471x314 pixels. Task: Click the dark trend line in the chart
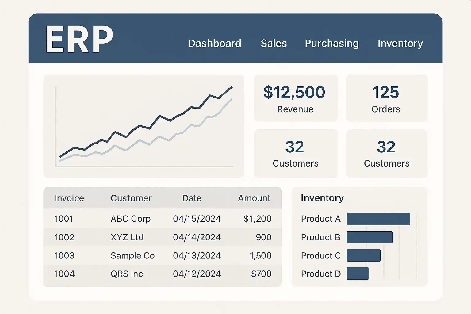pos(159,117)
